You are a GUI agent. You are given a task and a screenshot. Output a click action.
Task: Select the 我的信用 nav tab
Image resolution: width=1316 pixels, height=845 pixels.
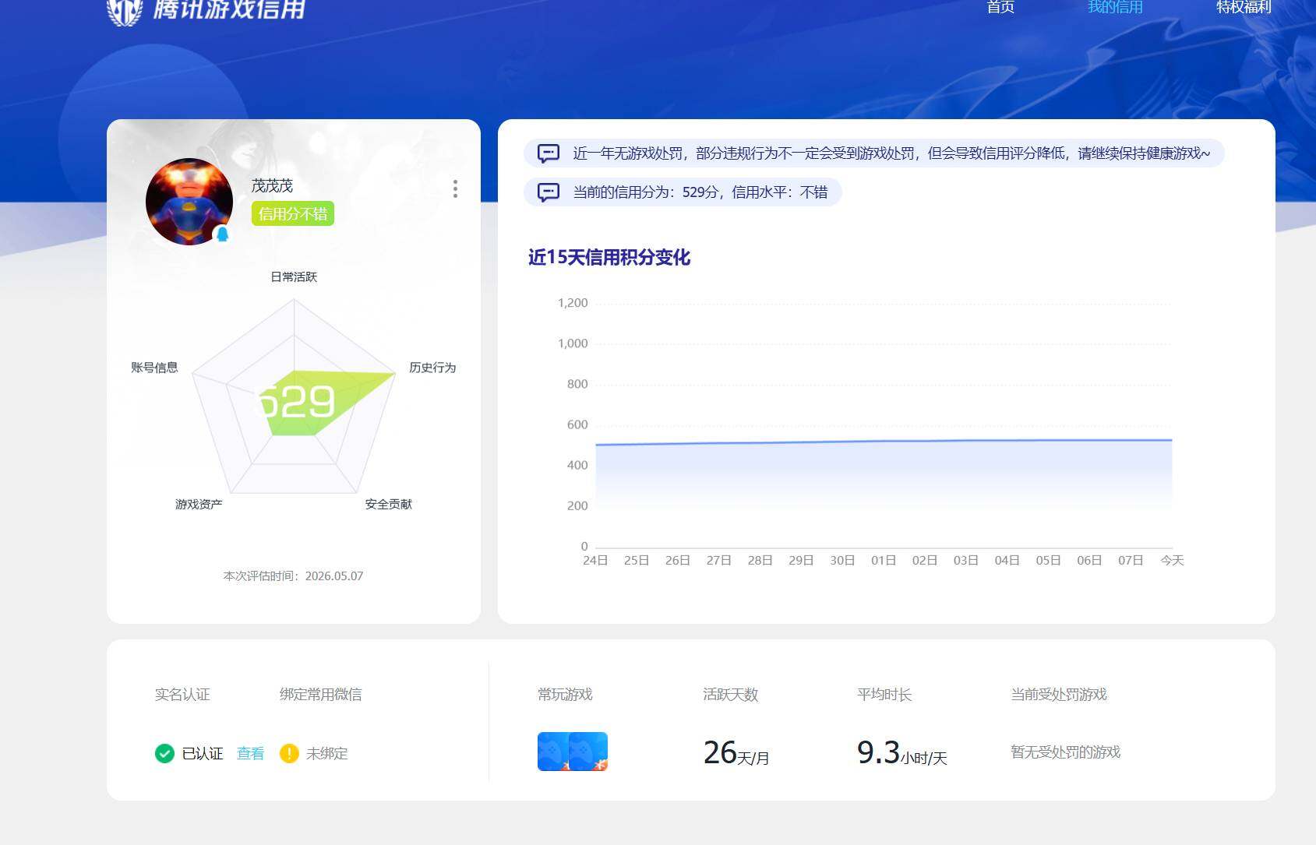coord(1115,7)
